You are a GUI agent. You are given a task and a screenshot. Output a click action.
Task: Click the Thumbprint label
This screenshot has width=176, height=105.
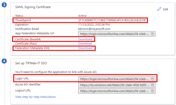[x=23, y=20]
